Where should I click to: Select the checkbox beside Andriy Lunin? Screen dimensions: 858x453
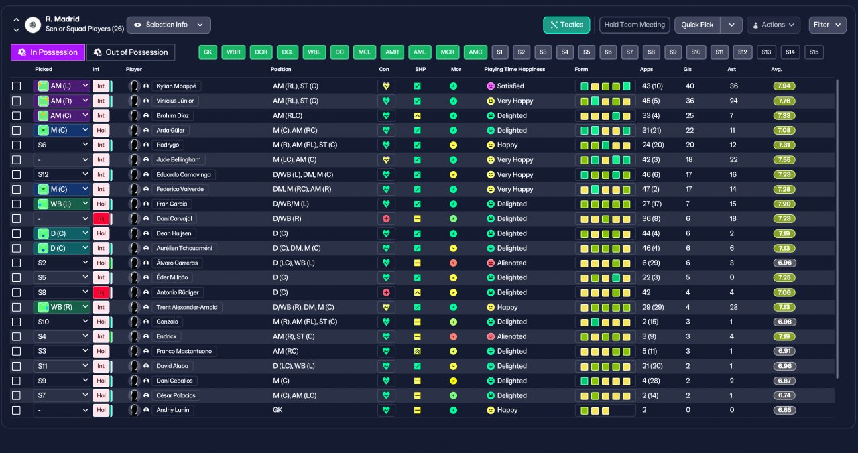17,411
